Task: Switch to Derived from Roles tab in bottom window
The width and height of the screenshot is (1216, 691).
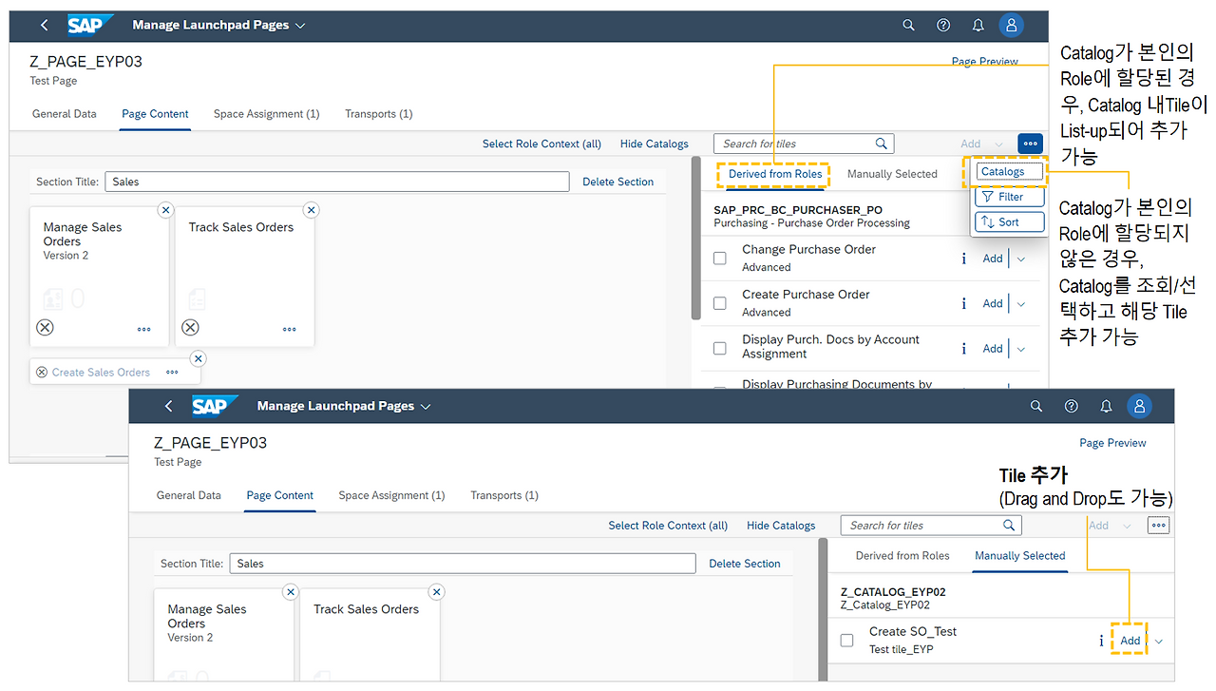Action: click(x=902, y=555)
